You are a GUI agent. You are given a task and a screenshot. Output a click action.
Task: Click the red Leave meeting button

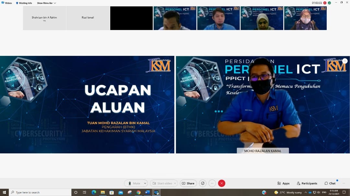[x=222, y=183]
